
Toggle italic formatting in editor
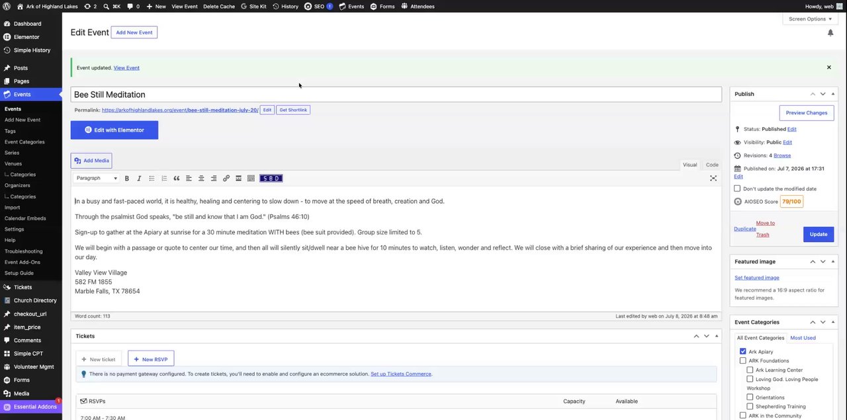pyautogui.click(x=139, y=179)
